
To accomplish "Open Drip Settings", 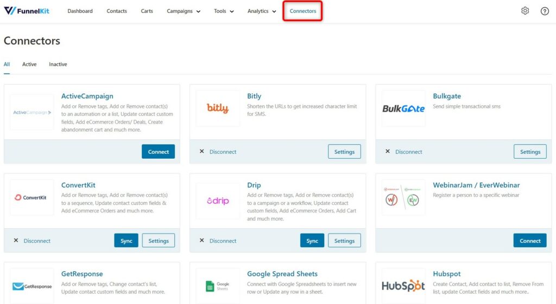I will [344, 241].
